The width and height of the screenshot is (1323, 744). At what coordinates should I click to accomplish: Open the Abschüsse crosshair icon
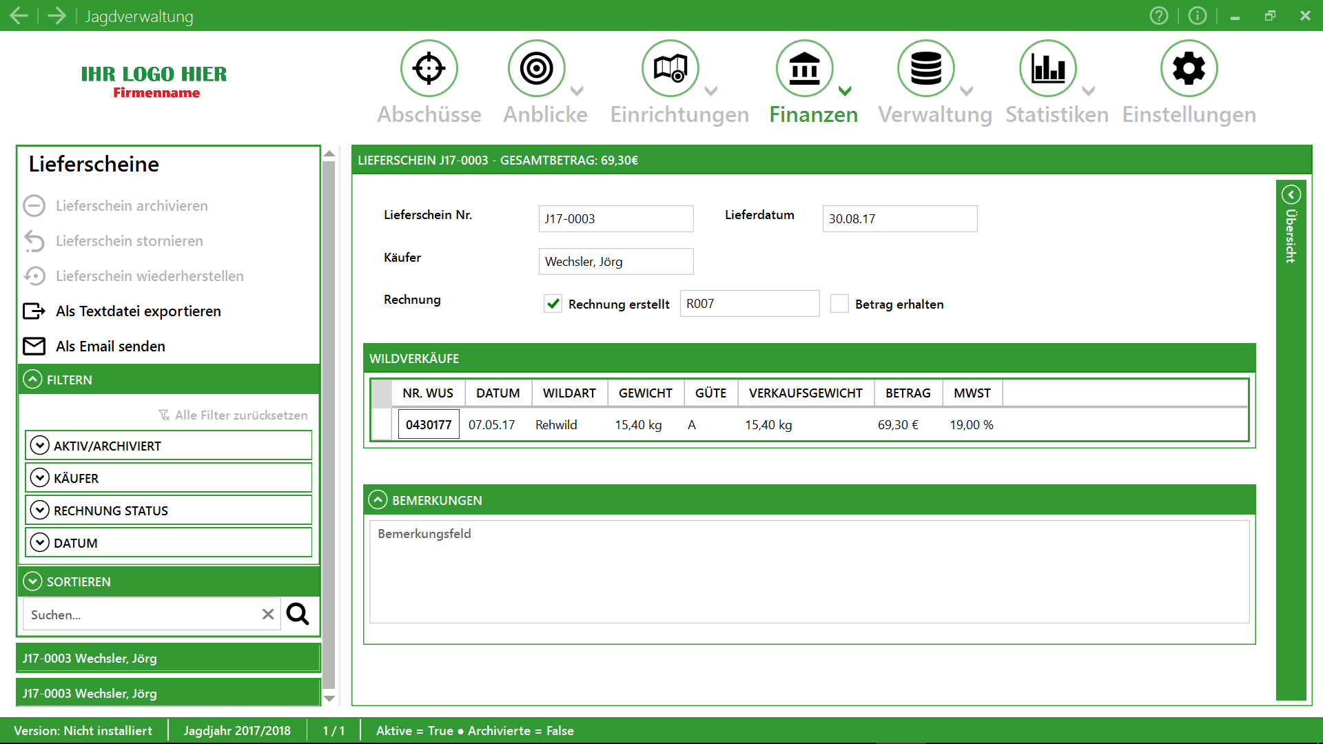[429, 68]
